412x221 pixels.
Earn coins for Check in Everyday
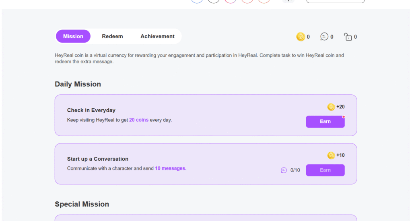pos(325,121)
